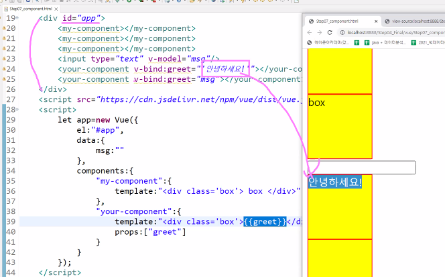Image resolution: width=445 pixels, height=277 pixels.
Task: Open the '2021_빅데이터' bookmark
Action: pos(428,43)
